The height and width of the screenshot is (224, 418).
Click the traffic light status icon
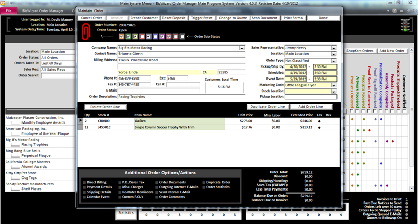click(405, 25)
